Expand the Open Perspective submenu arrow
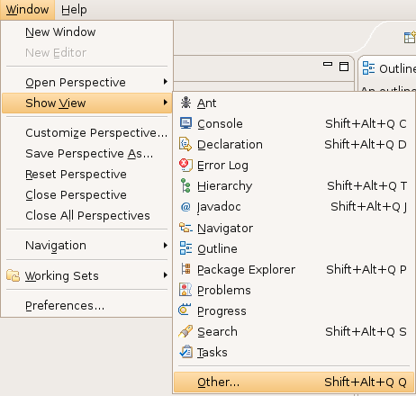Viewport: 416px width, 396px height. 165,82
